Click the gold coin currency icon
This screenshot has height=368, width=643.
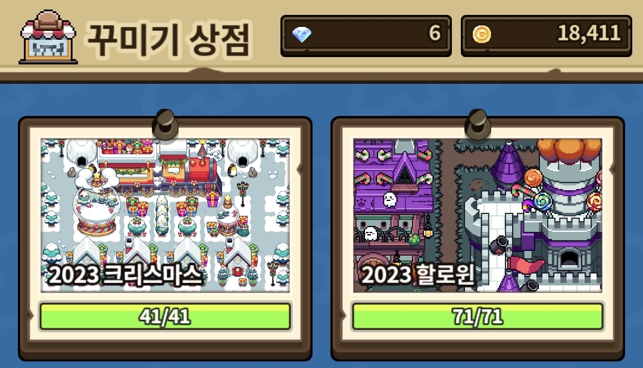coord(482,34)
